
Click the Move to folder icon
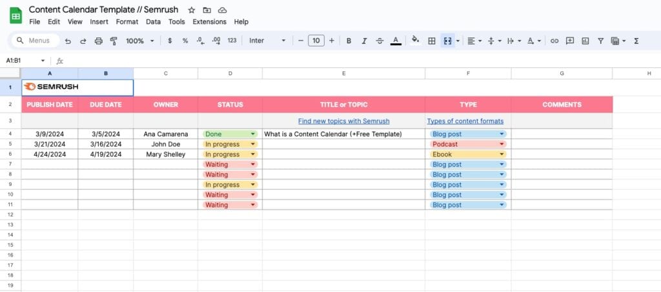[x=207, y=10]
